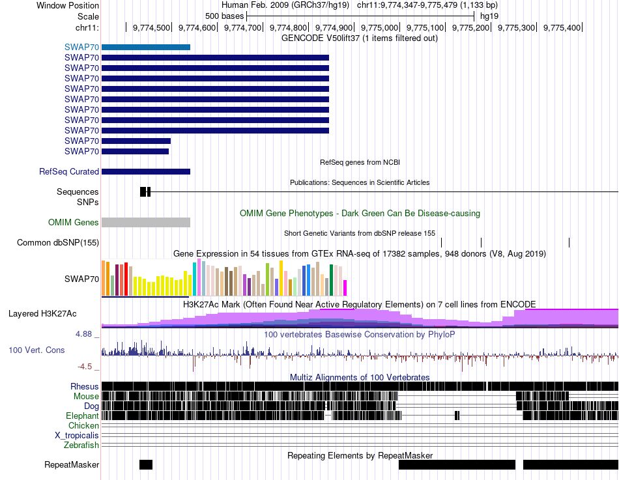
Task: Open 100 vertebrates Basewise Conservation by PhyloP title
Action: click(x=360, y=334)
